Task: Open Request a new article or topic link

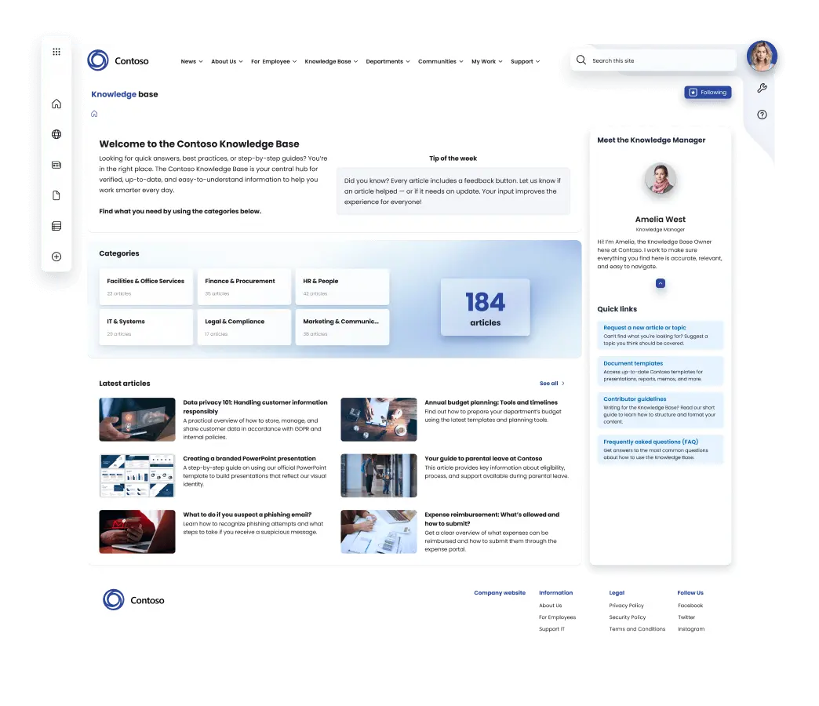Action: coord(644,328)
